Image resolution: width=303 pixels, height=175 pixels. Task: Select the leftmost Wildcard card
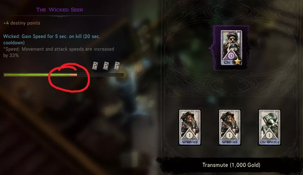click(190, 127)
